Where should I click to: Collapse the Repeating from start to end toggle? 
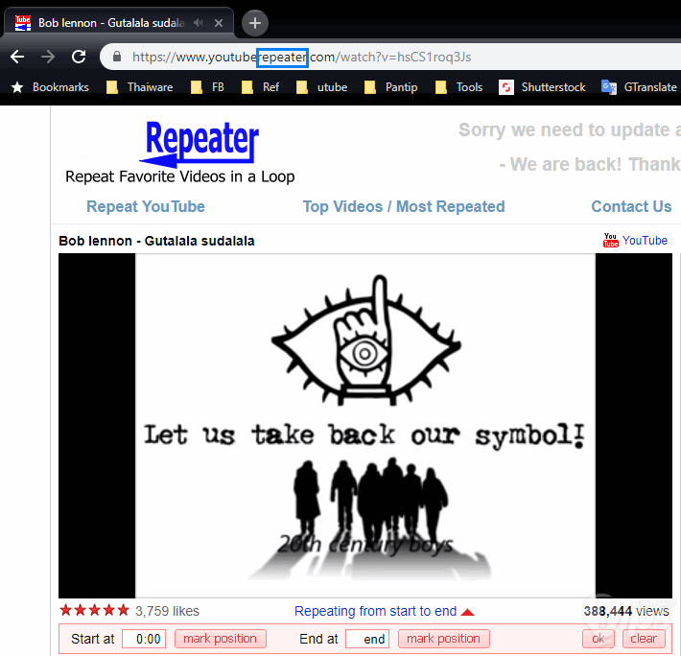point(385,611)
